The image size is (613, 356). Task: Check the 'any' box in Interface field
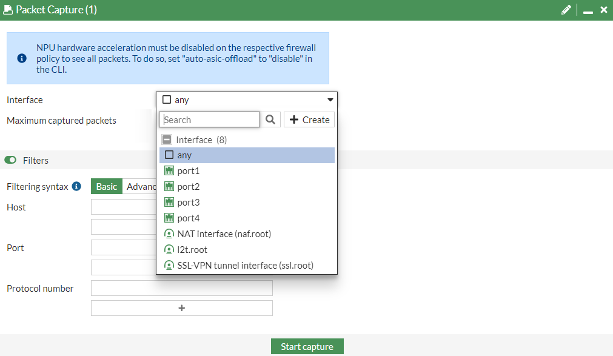coord(167,99)
